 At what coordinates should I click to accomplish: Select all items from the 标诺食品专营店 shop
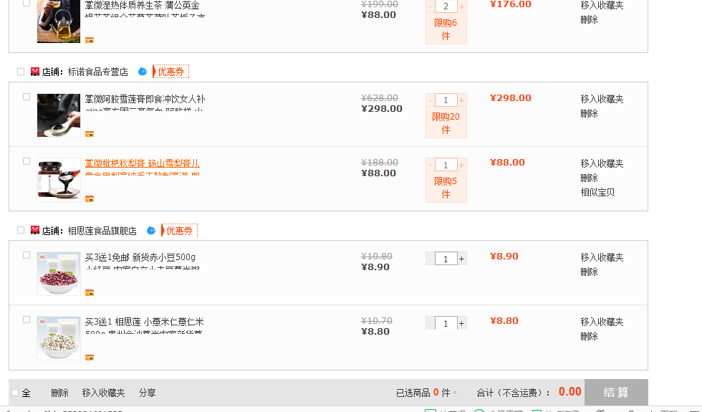pos(21,72)
